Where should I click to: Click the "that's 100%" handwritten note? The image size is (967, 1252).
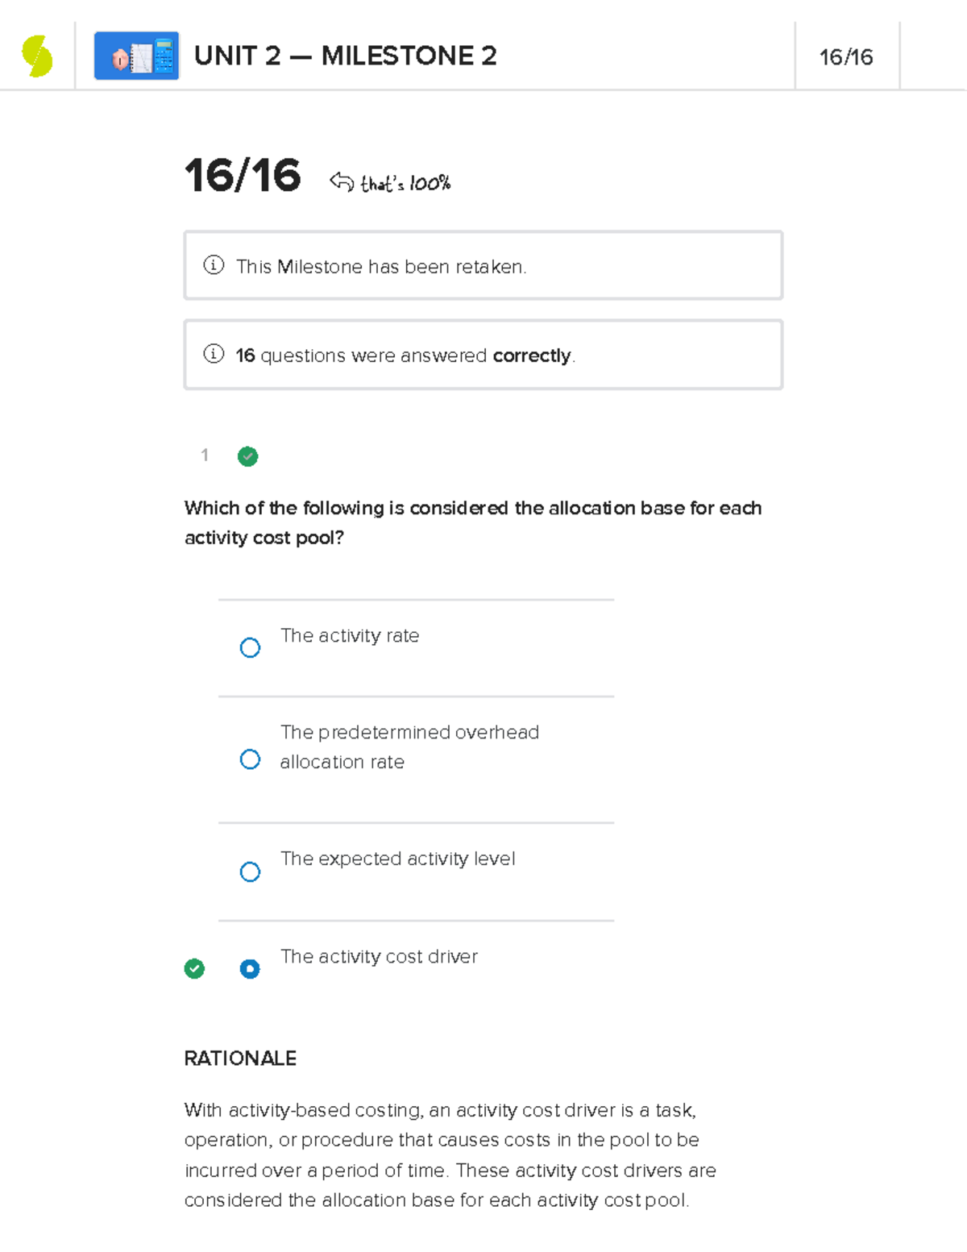(x=405, y=184)
